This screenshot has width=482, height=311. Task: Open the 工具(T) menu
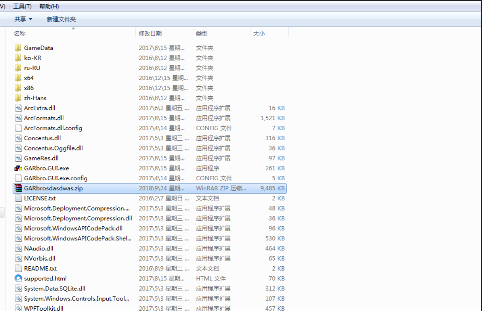[22, 6]
